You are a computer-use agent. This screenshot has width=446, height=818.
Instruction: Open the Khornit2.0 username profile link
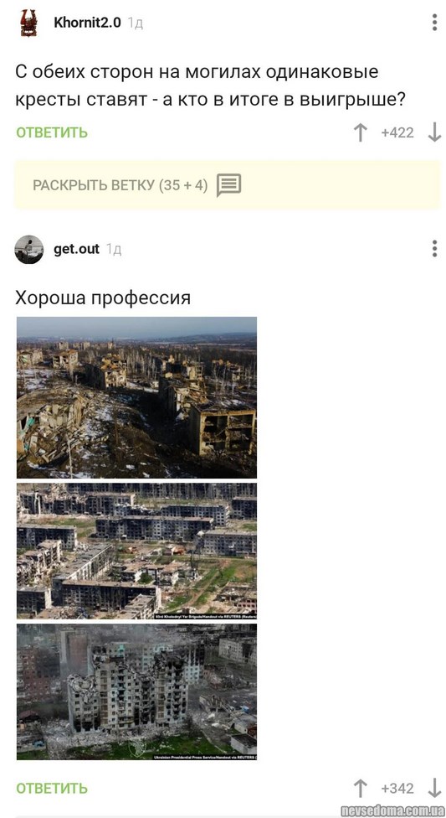tap(87, 23)
